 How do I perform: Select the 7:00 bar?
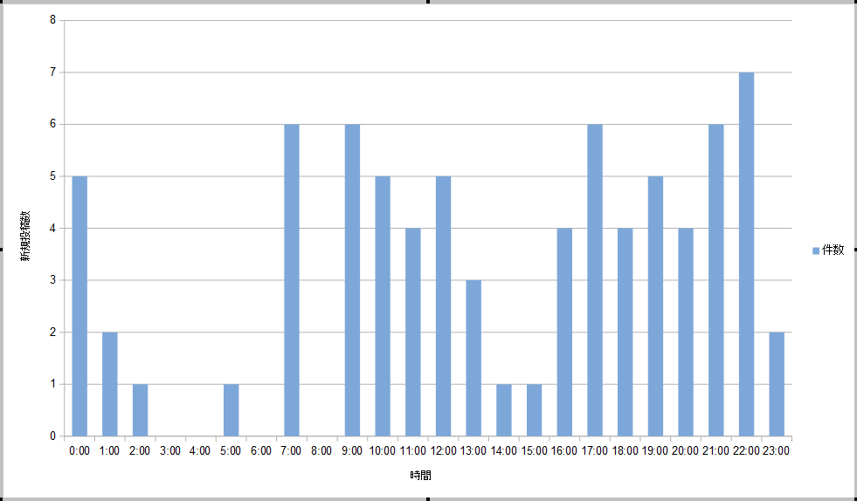(292, 279)
